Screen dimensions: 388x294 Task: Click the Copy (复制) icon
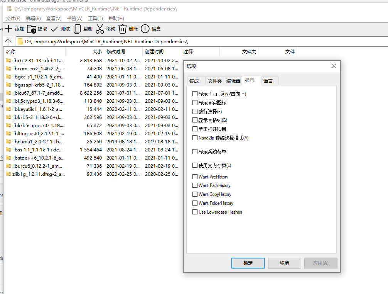77,29
